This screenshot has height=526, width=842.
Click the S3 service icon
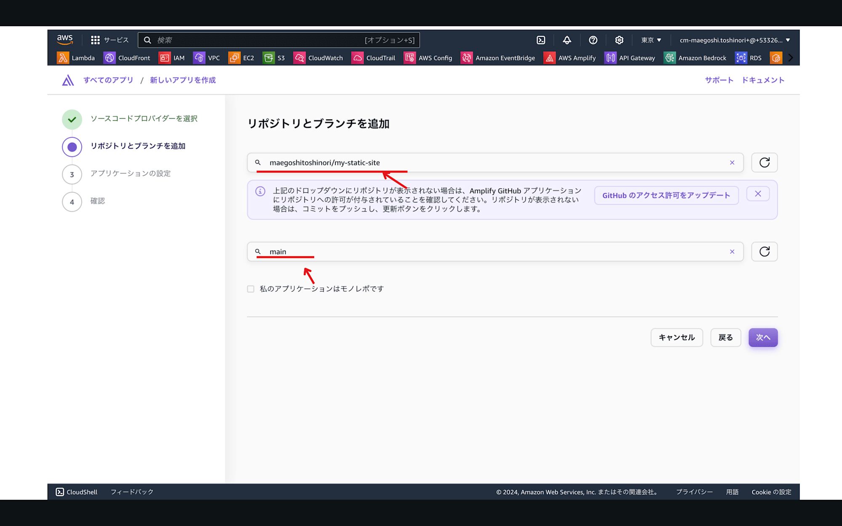coord(267,57)
